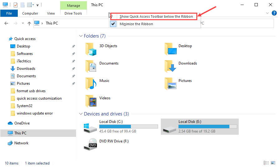
Task: Select the Music folder icon
Action: pos(91,84)
